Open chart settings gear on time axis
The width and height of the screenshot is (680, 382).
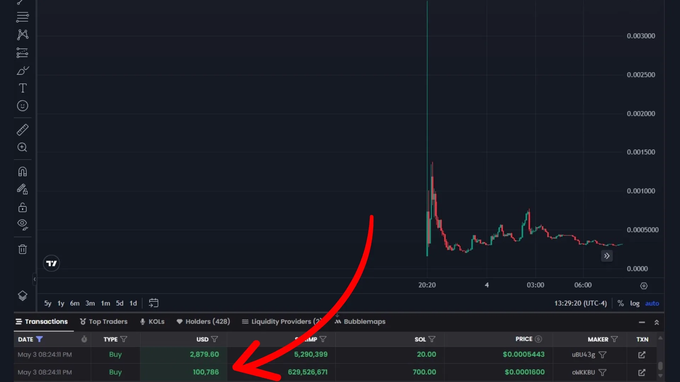pyautogui.click(x=644, y=286)
